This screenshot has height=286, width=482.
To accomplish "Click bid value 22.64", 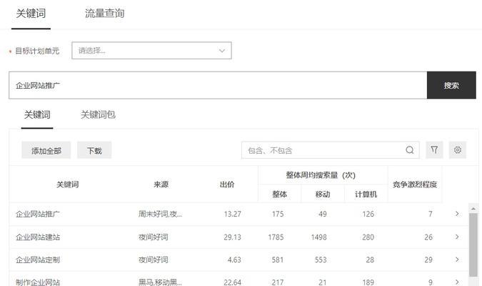I will pos(232,282).
